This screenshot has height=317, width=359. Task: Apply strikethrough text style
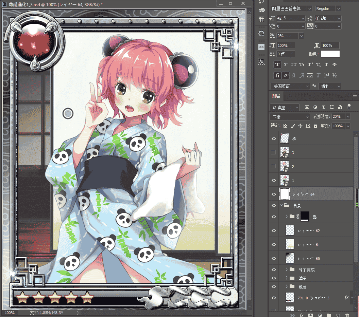tap(335, 65)
